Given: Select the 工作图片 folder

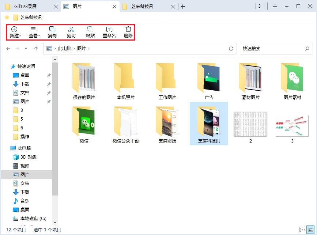Looking at the screenshot, I should 167,81.
